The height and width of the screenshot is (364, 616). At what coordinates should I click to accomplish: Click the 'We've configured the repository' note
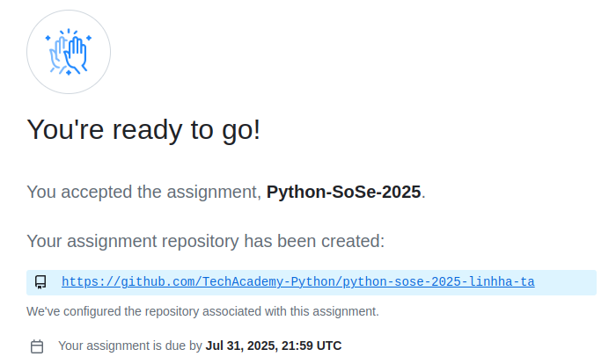[x=202, y=311]
